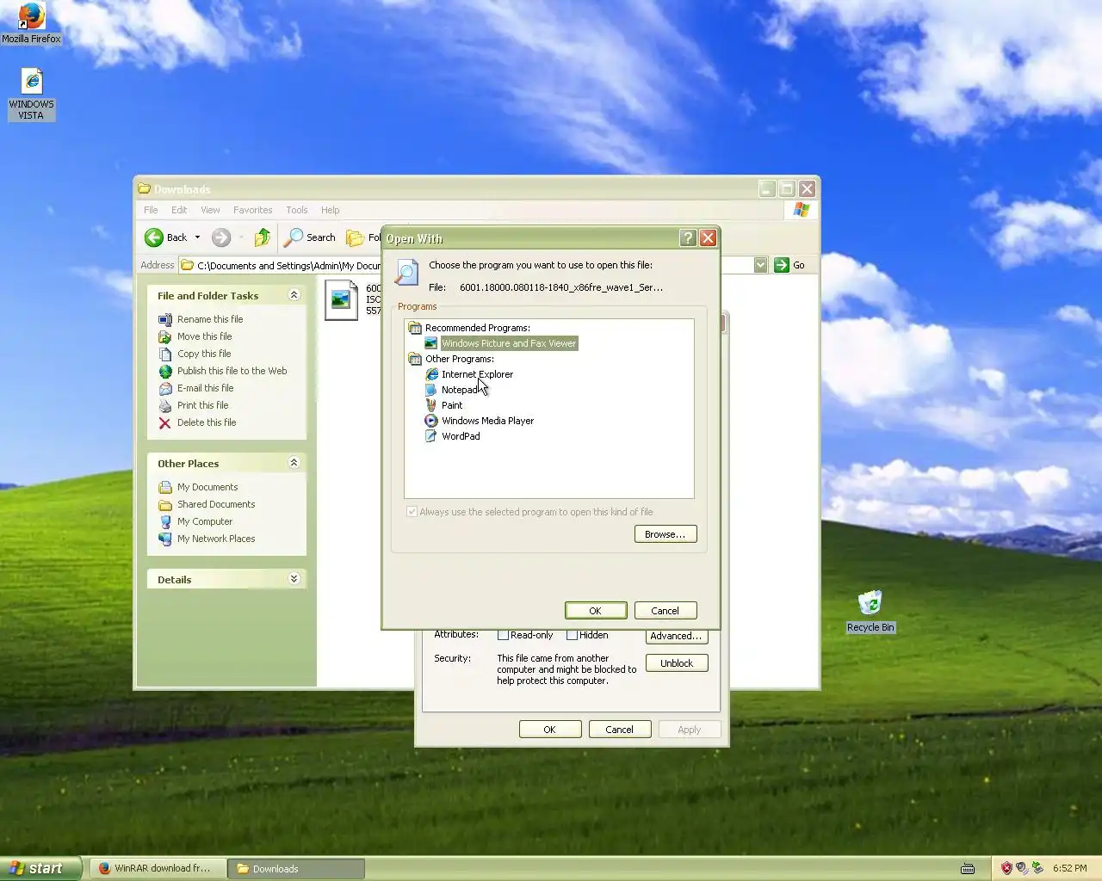Viewport: 1102px width, 881px height.
Task: Select WordPad in program list
Action: [x=461, y=436]
